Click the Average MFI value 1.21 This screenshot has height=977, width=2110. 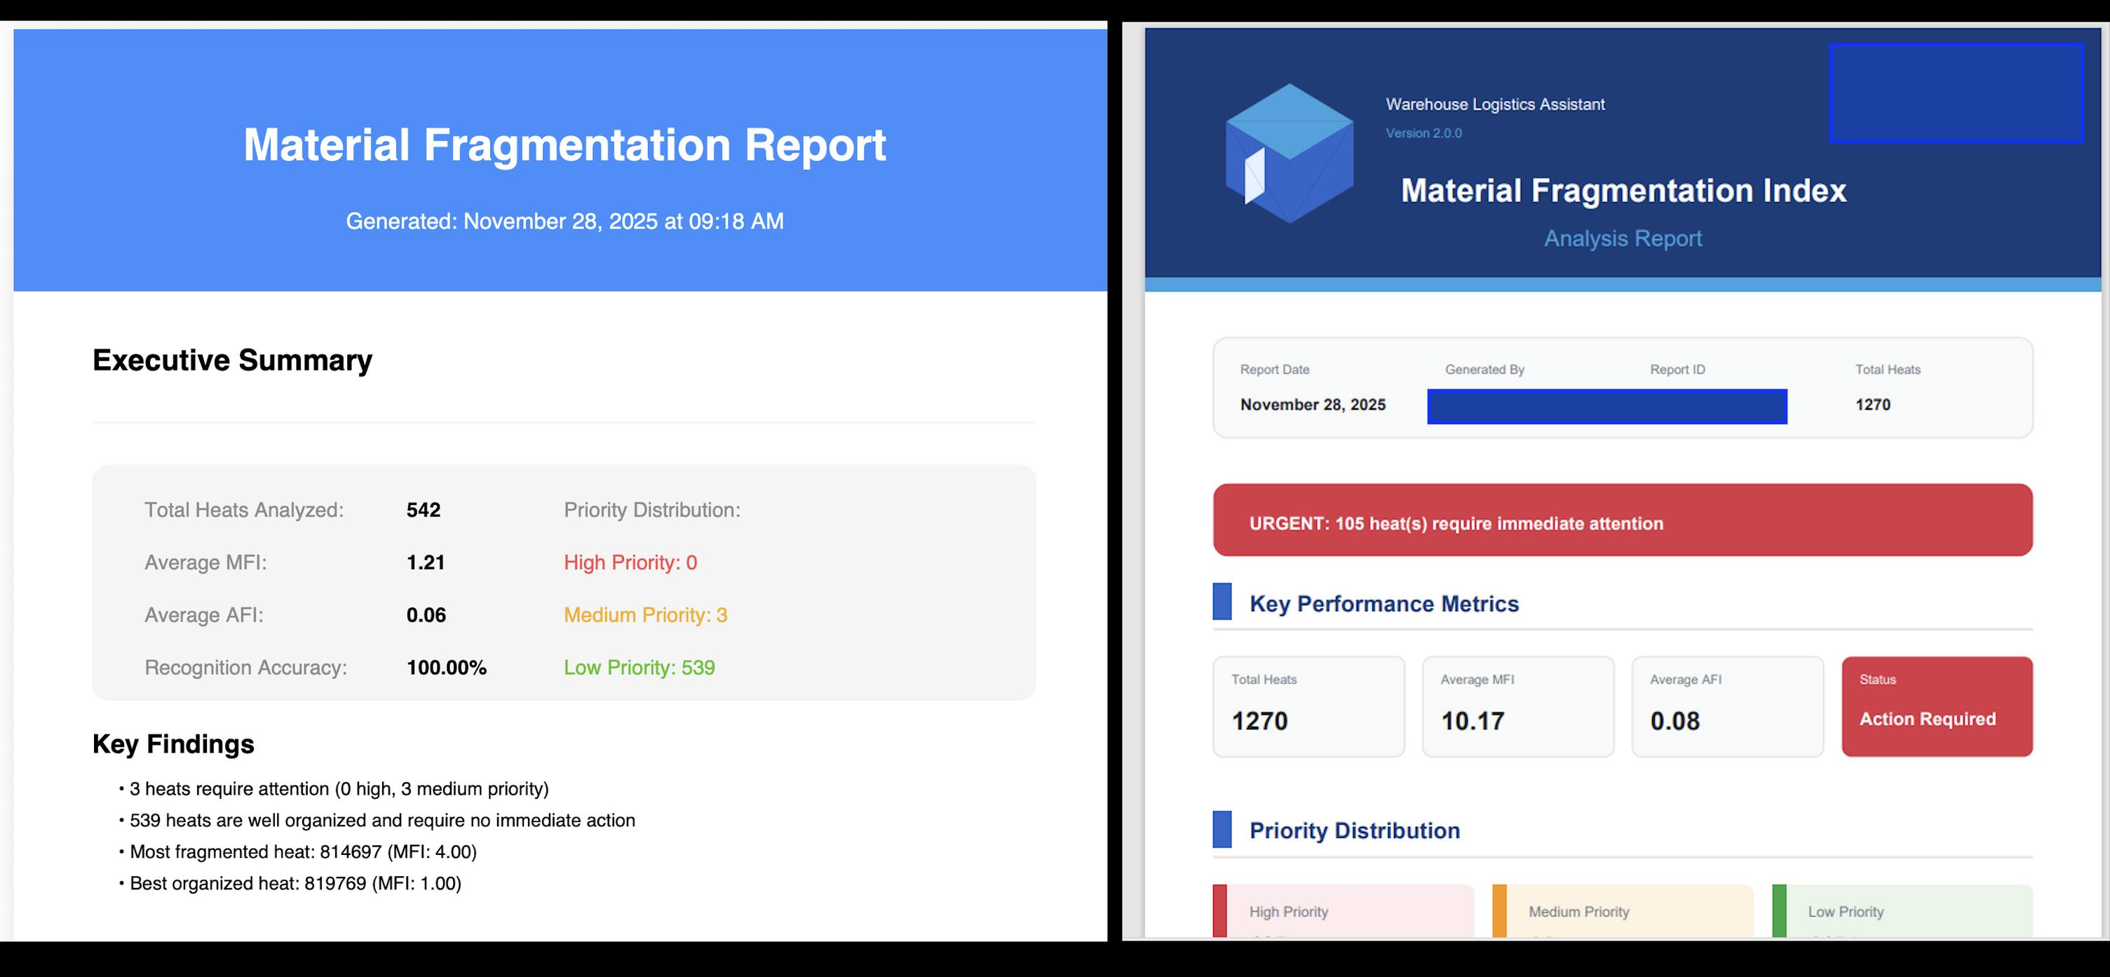(426, 562)
